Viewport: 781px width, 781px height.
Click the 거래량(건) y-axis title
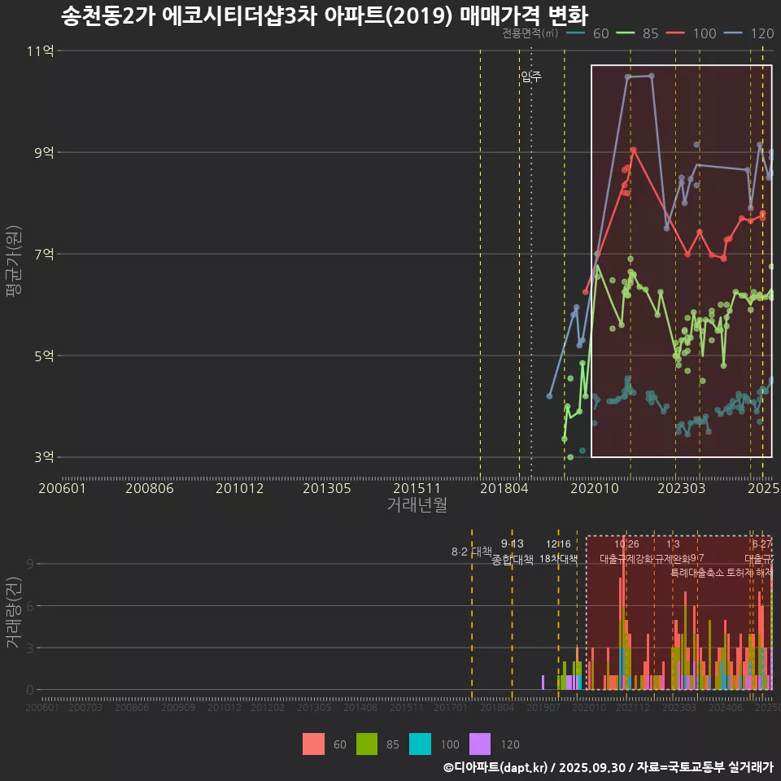click(13, 613)
